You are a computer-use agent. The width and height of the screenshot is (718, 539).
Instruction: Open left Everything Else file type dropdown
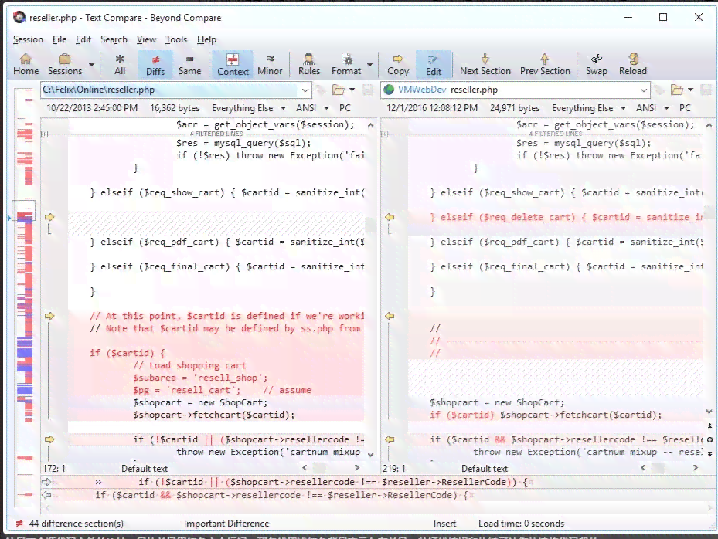tap(249, 108)
